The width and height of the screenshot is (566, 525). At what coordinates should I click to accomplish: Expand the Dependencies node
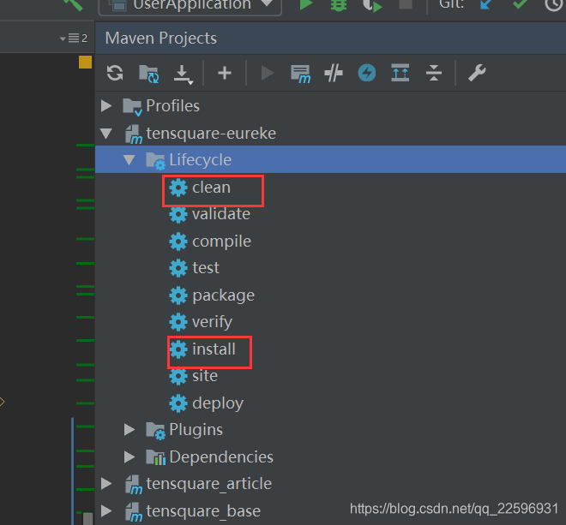(x=129, y=456)
